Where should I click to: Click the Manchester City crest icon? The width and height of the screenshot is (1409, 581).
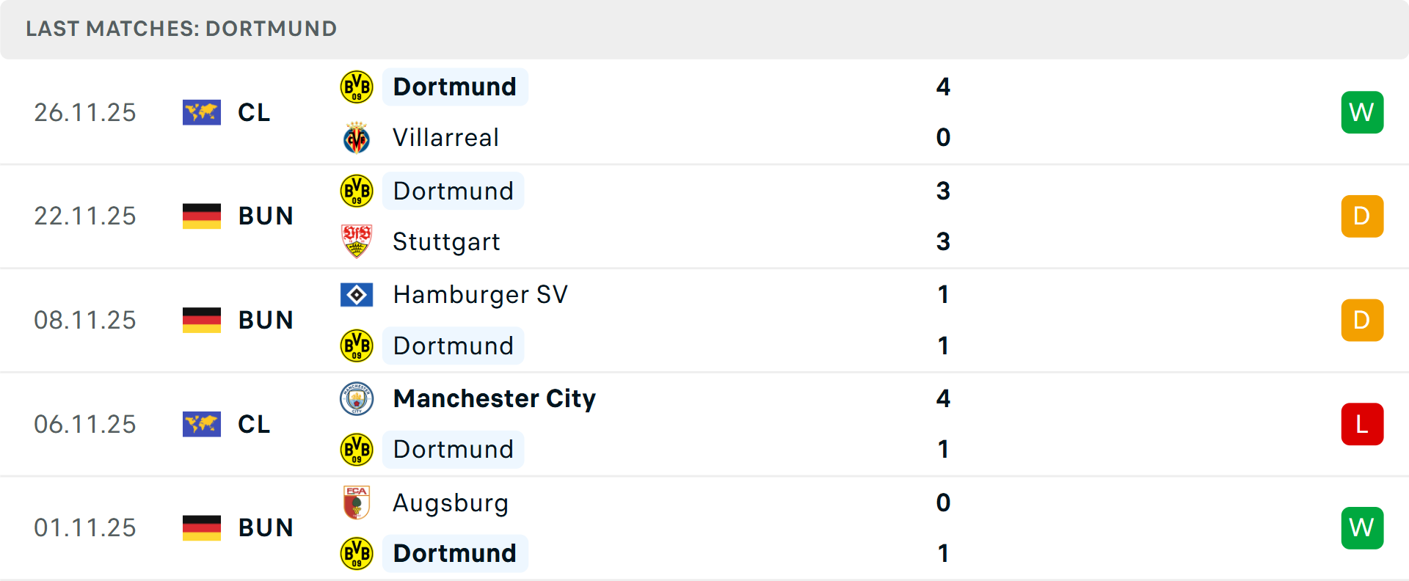click(357, 399)
